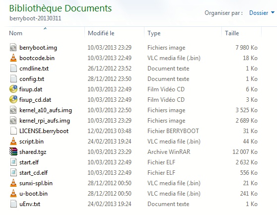
Task: Open the Dossier arrange-by dropdown
Action: click(262, 13)
